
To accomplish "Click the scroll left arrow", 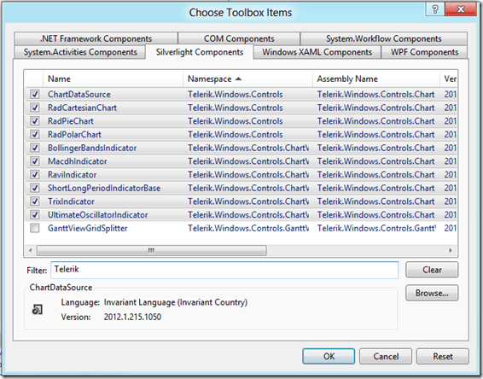I will coord(30,250).
